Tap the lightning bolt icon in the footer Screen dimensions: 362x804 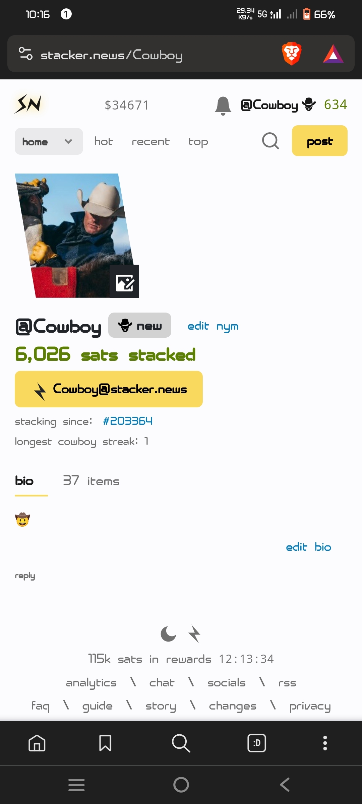pyautogui.click(x=194, y=634)
